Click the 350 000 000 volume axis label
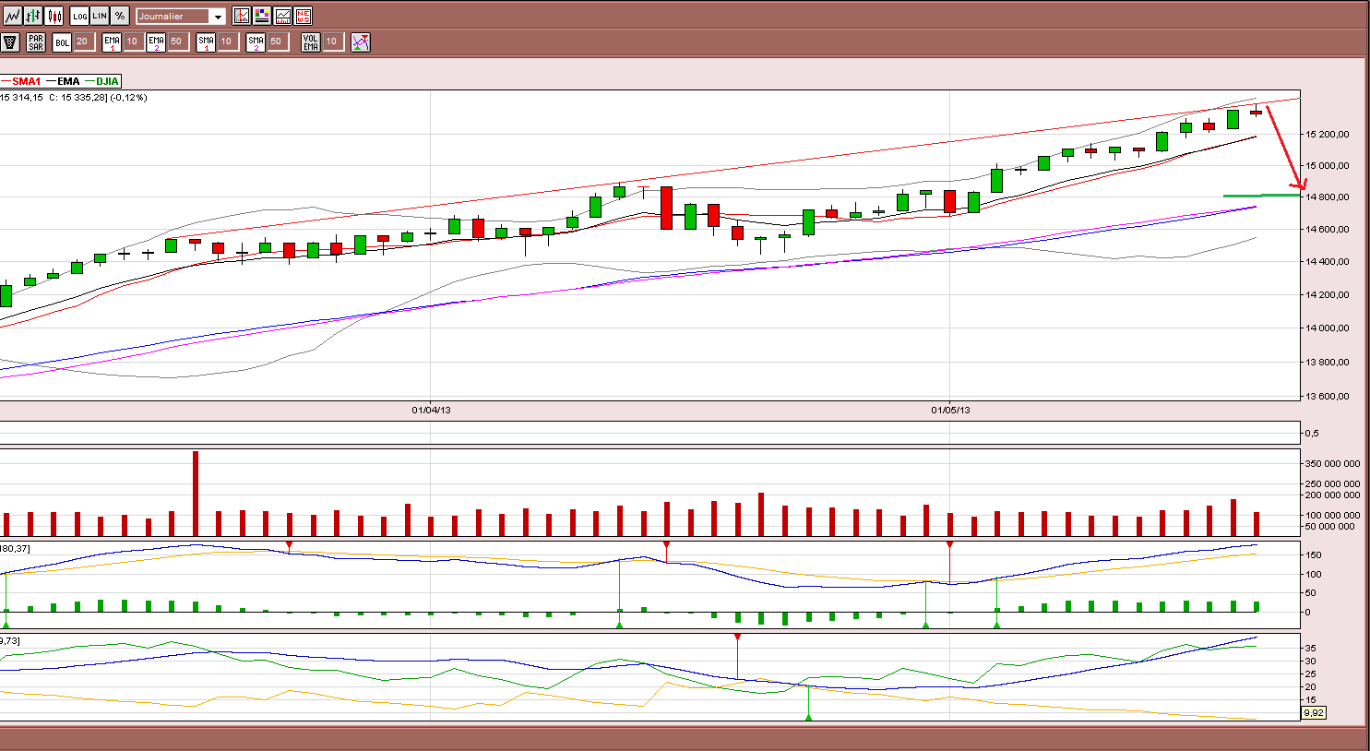 [x=1332, y=464]
